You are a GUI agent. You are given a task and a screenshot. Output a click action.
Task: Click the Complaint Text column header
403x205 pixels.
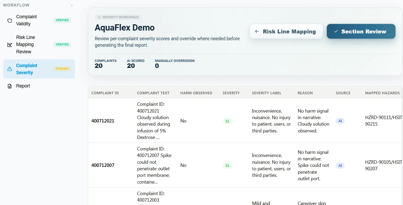[x=153, y=93]
